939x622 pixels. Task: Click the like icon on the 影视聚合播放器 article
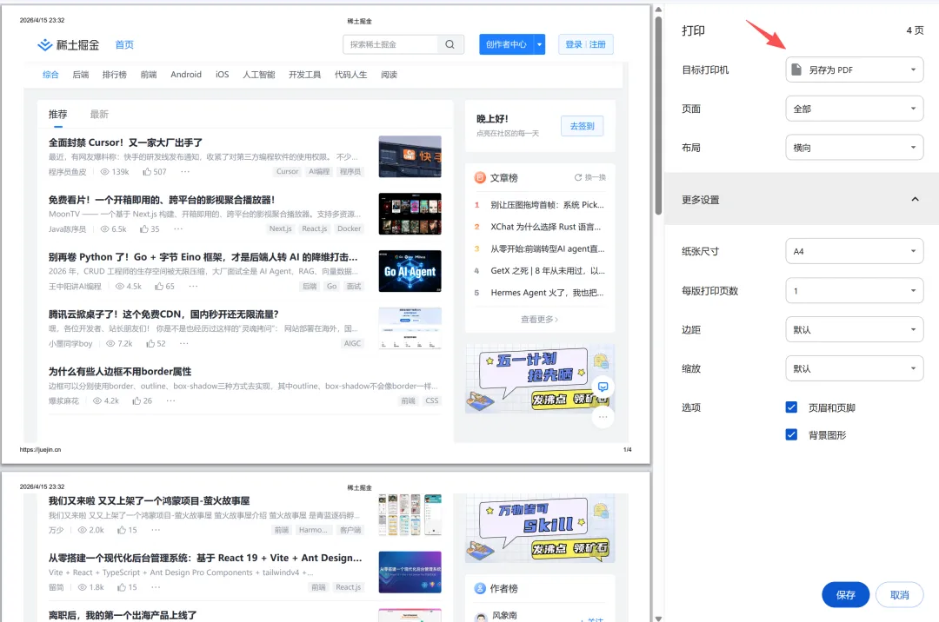click(x=143, y=229)
